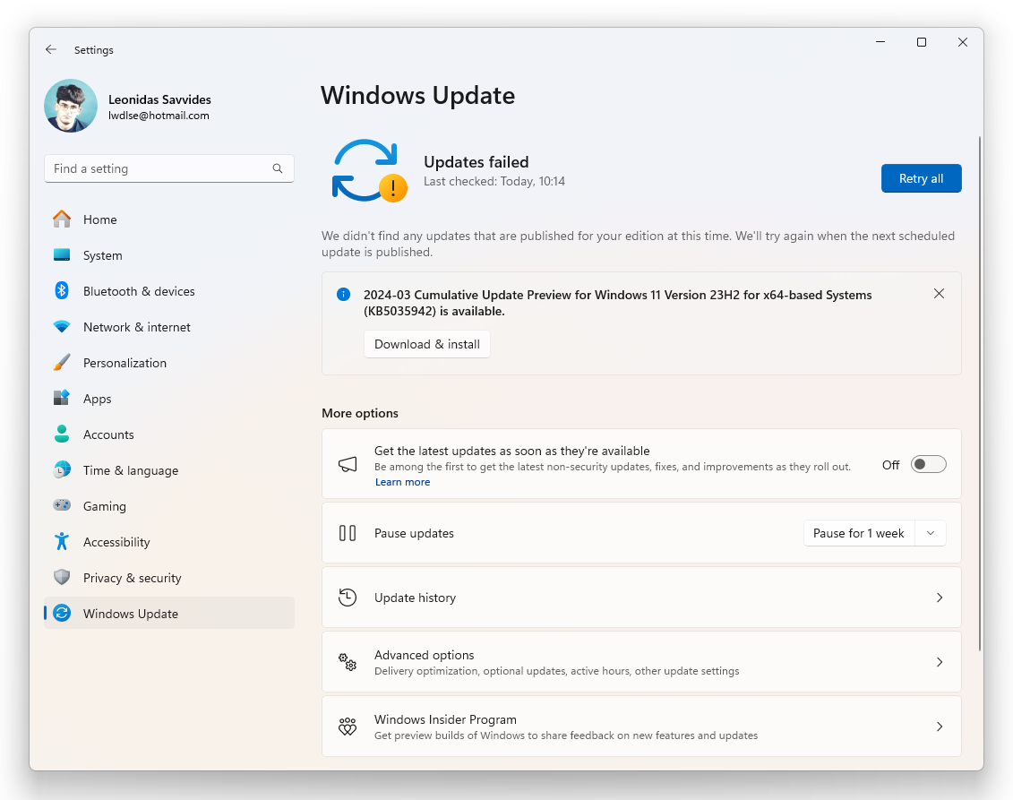Click the Home house icon
Image resolution: width=1013 pixels, height=800 pixels.
tap(62, 219)
